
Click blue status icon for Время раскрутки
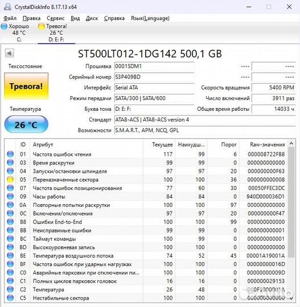coord(10,163)
